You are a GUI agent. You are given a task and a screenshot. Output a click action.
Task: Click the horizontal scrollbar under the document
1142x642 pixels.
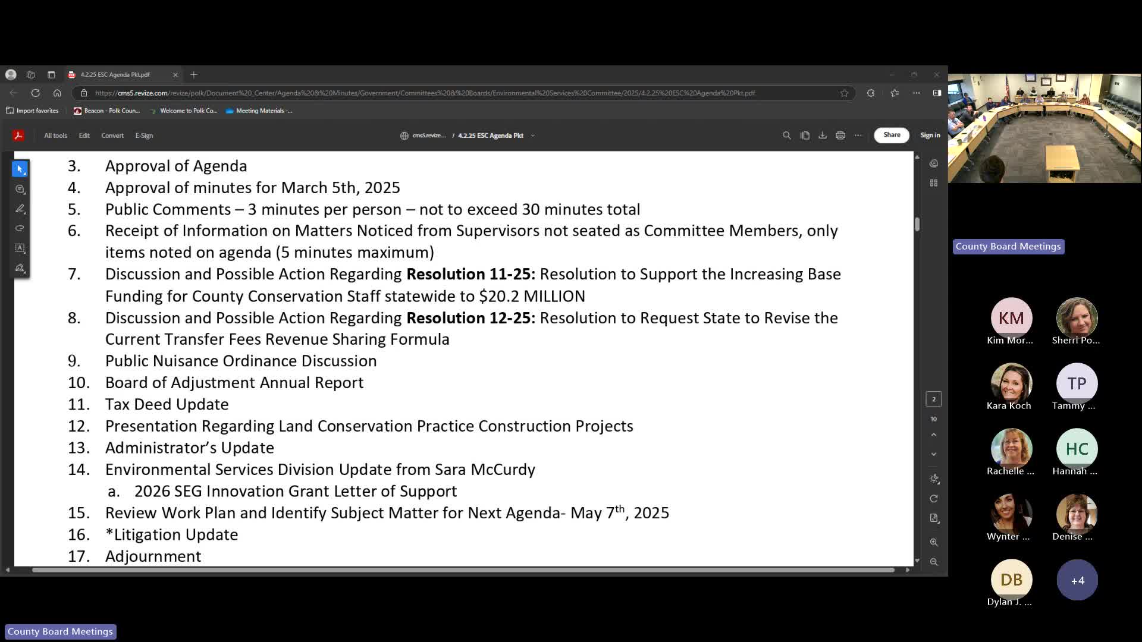463,570
